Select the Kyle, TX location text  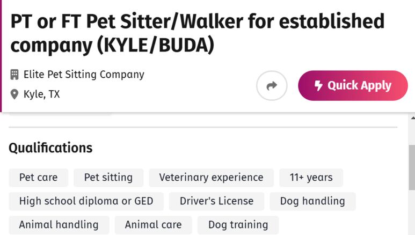pos(41,94)
